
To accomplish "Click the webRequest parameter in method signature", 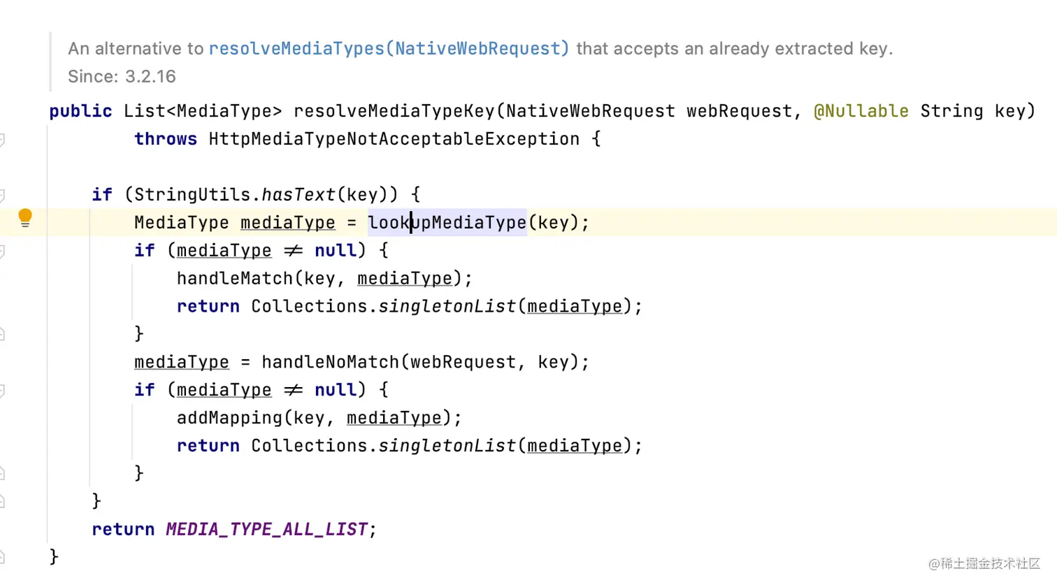I will 739,111.
